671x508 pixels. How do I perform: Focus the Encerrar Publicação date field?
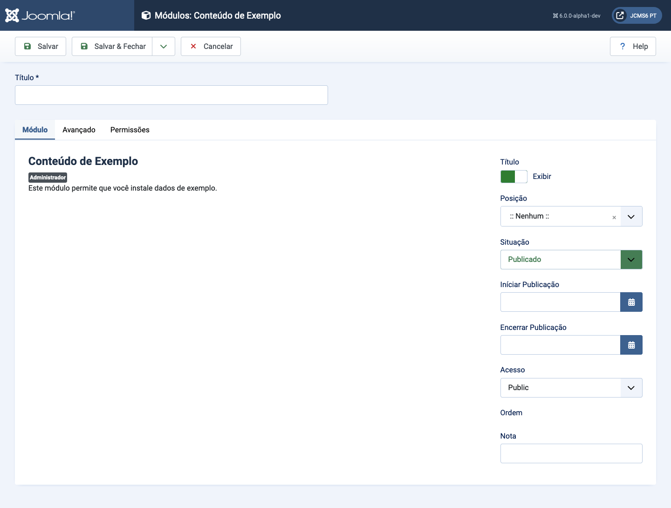[x=560, y=345]
